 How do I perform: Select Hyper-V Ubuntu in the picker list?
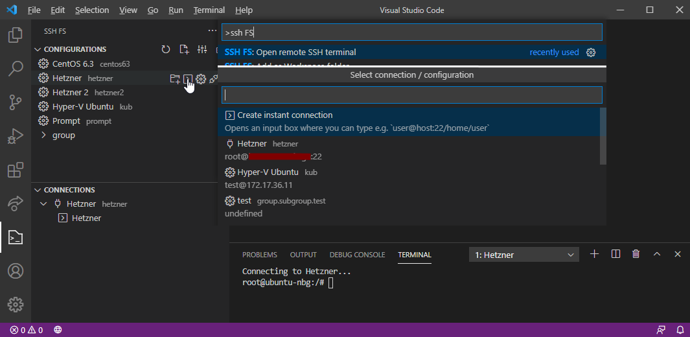[x=409, y=179]
